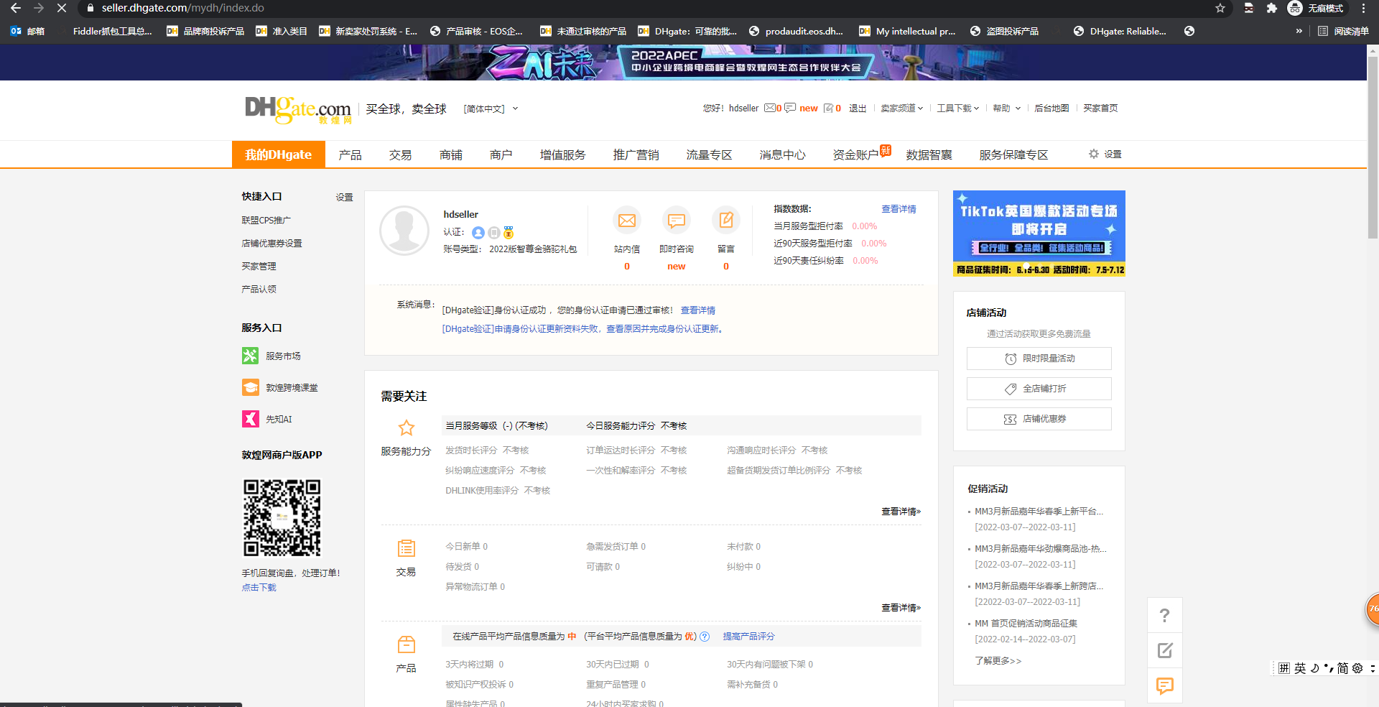
Task: Click the 留言 note edit icon
Action: tap(725, 221)
